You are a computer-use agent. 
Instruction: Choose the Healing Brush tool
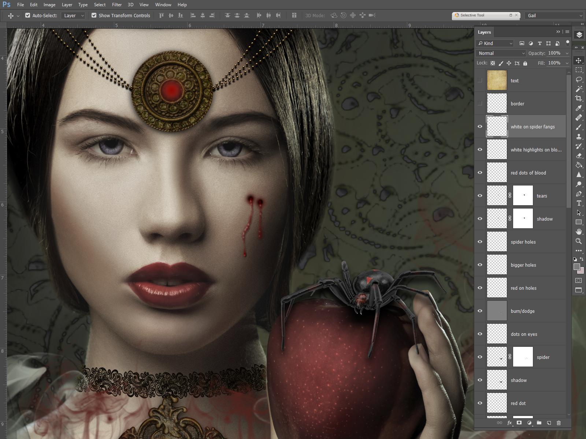pyautogui.click(x=579, y=117)
